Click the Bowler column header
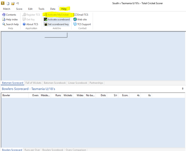 15,95
